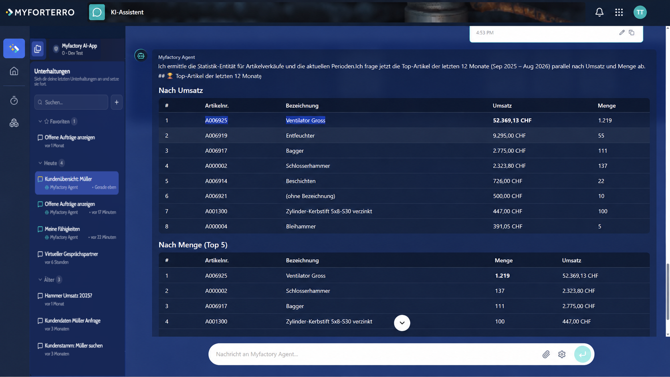This screenshot has height=377, width=670.
Task: Copy the message sent at 4:53 PM
Action: coord(632,32)
